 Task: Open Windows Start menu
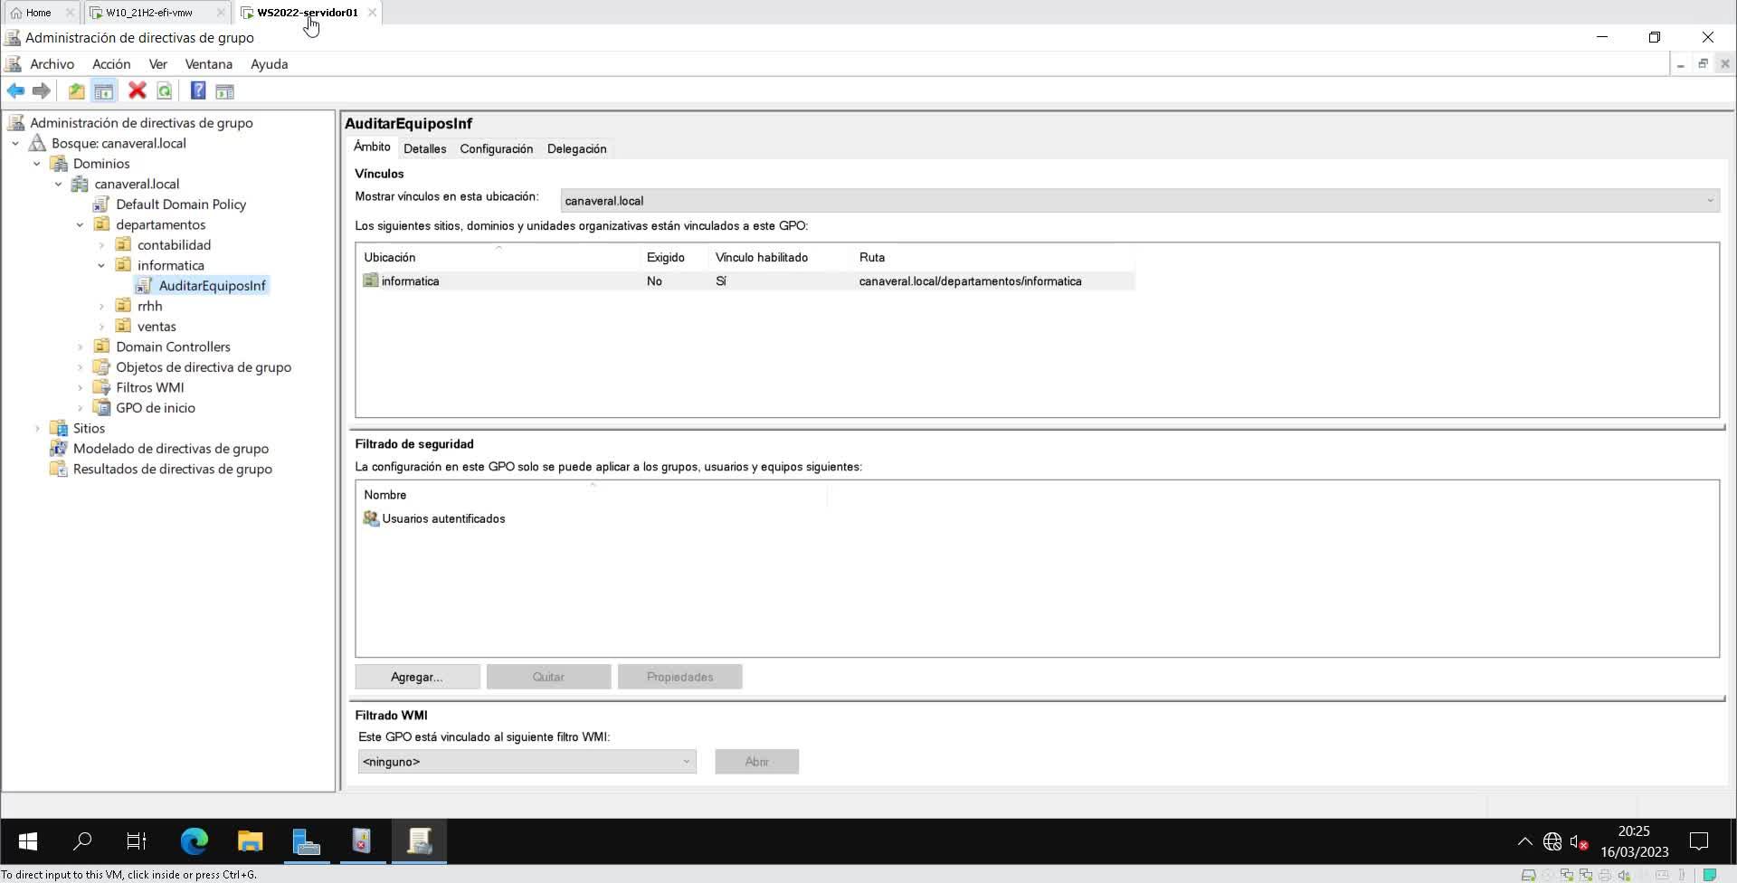pos(28,841)
